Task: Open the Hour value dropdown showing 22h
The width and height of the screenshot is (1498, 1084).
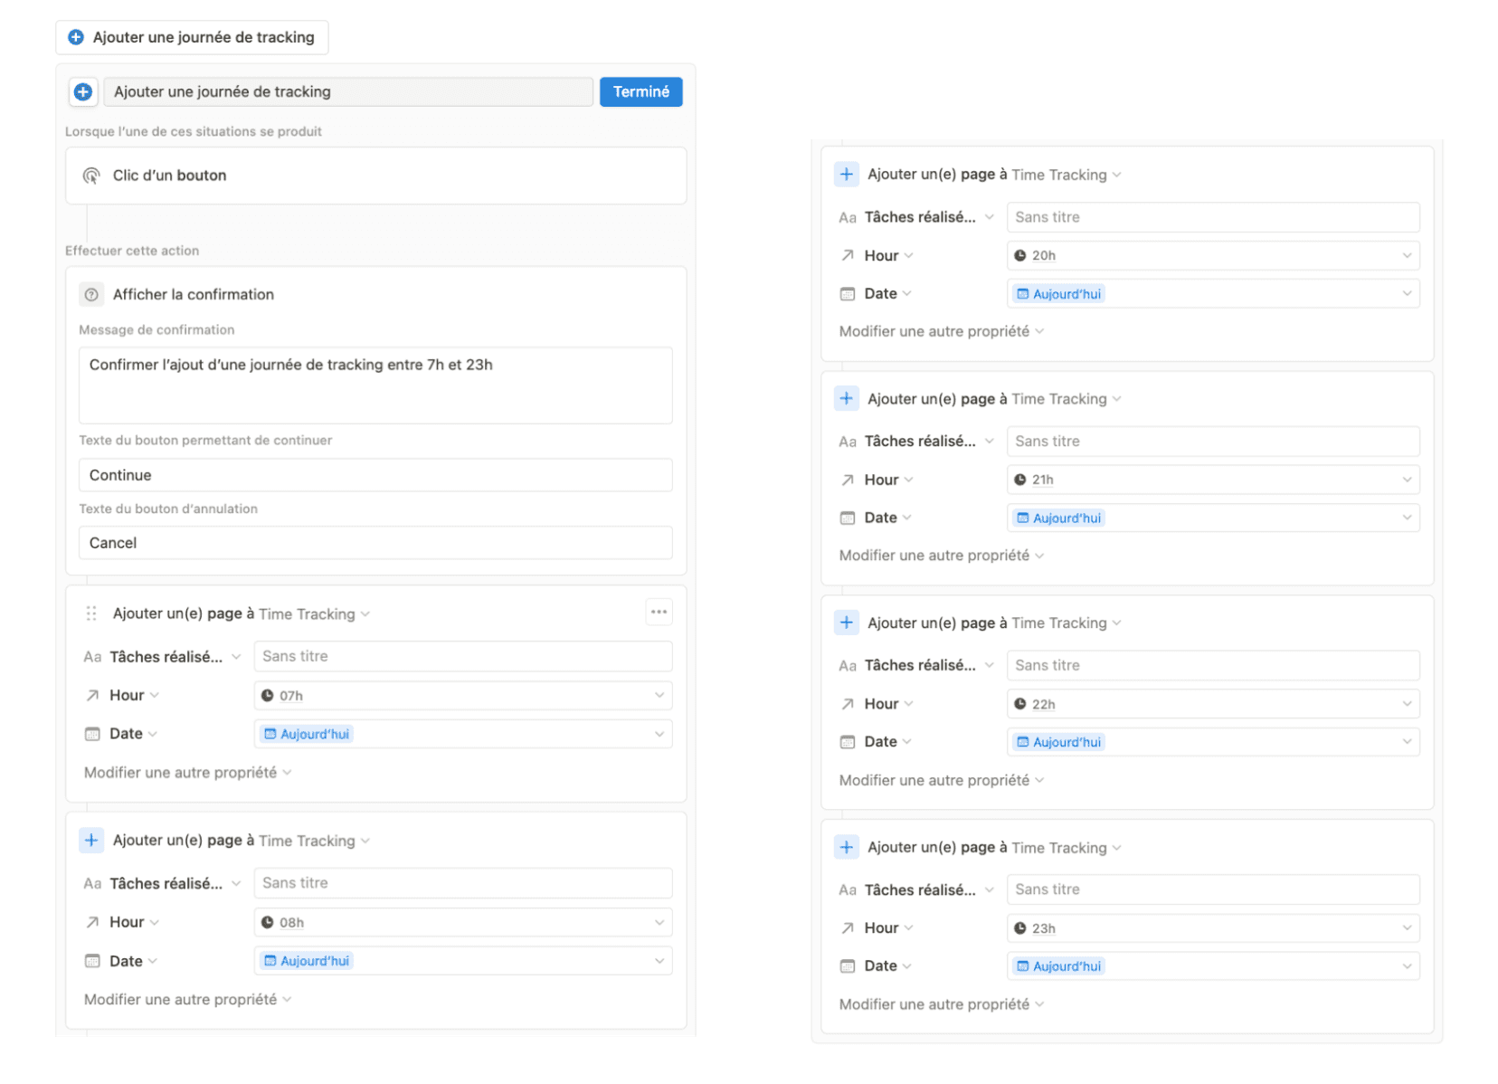Action: click(1213, 704)
